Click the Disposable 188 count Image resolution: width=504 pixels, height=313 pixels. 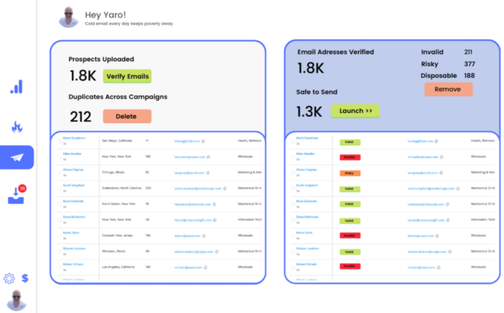(470, 76)
